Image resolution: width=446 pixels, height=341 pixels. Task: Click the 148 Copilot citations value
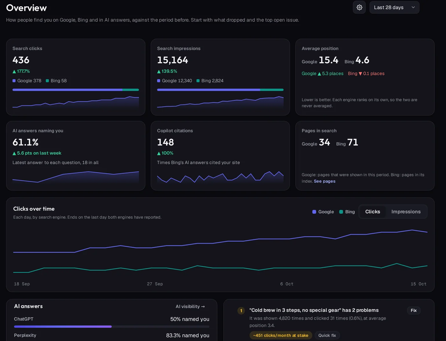[165, 142]
